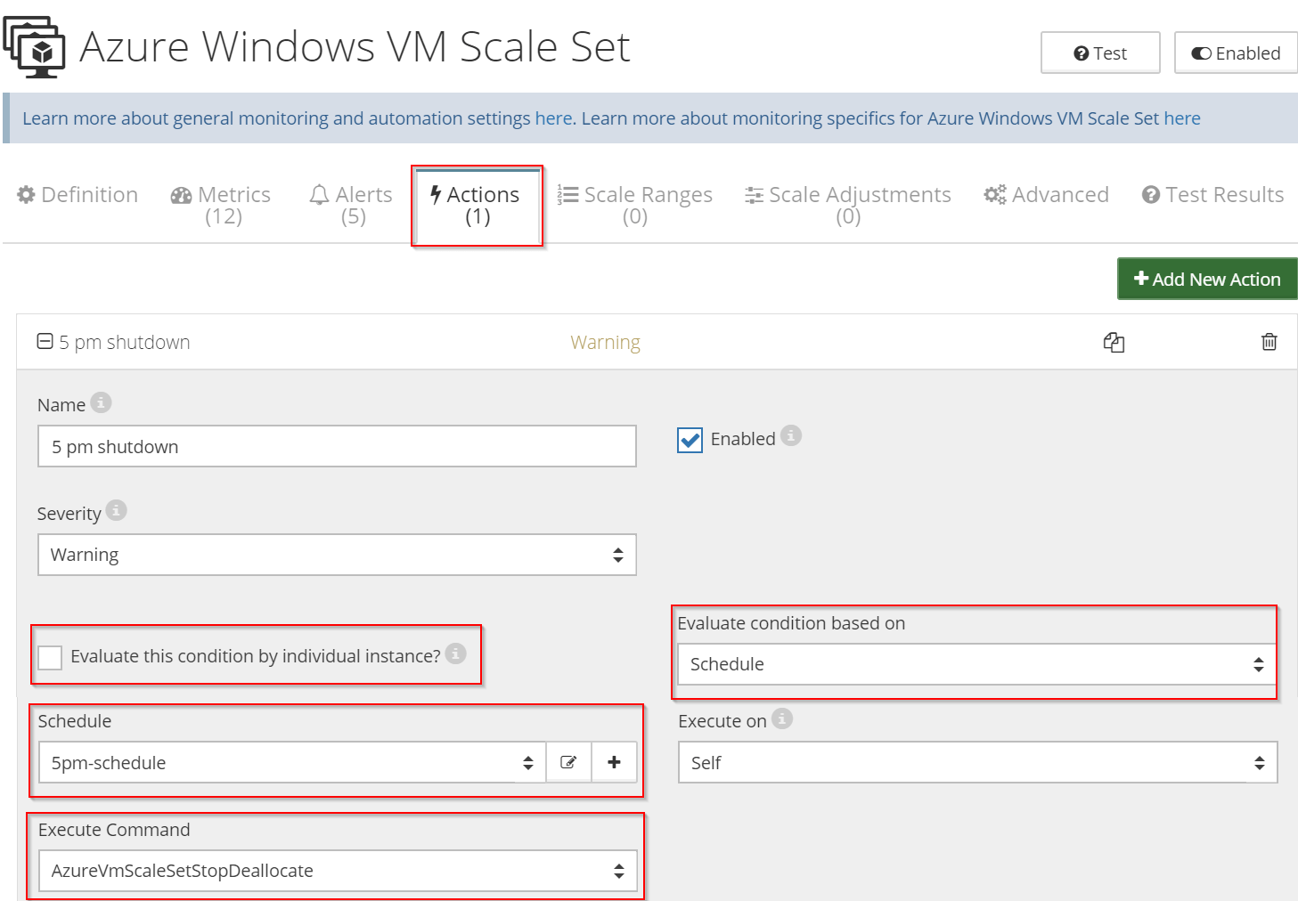
Task: Open the Execute Command dropdown
Action: coord(338,871)
